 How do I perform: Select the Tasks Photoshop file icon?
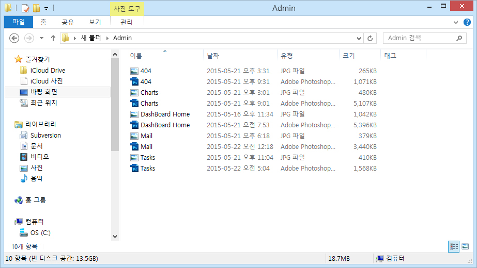click(134, 169)
